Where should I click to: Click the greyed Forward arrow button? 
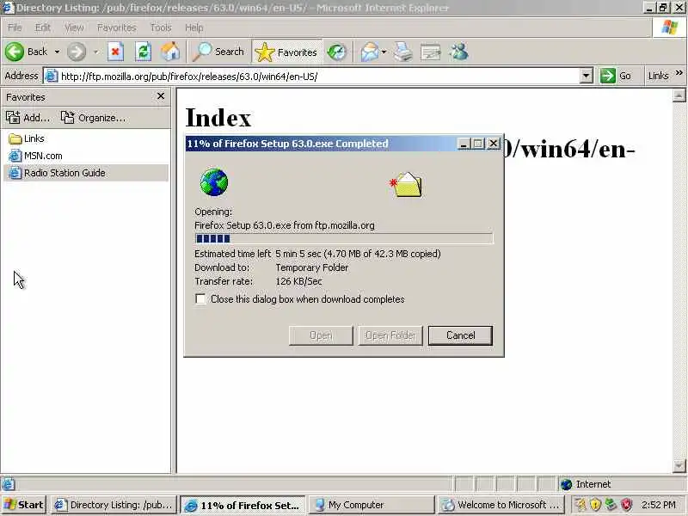(x=77, y=52)
